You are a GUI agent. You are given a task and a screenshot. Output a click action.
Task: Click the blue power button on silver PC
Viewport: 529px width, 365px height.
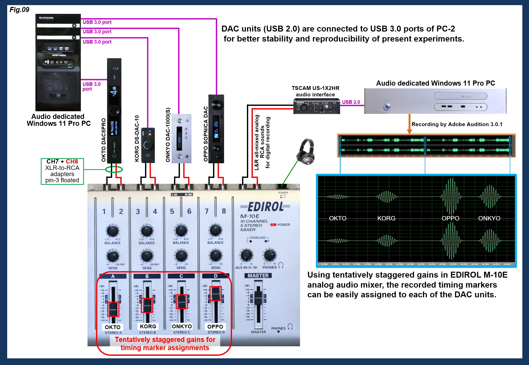387,107
